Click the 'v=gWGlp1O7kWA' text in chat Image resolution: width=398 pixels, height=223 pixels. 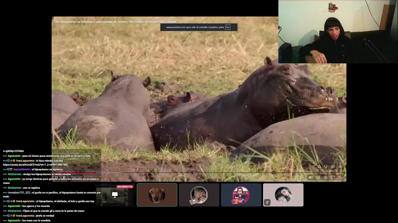pyautogui.click(x=13, y=151)
